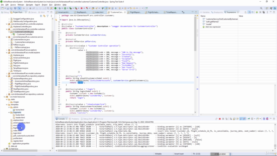Select CustomerController.java in Project Explorer
The width and height of the screenshot is (277, 156).
[24, 32]
